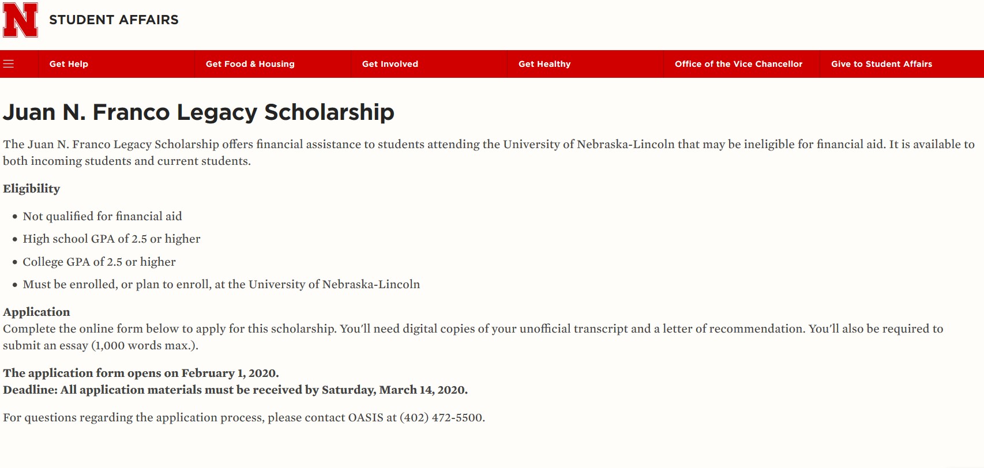Click the March 14, 2020 deadline line

[235, 390]
